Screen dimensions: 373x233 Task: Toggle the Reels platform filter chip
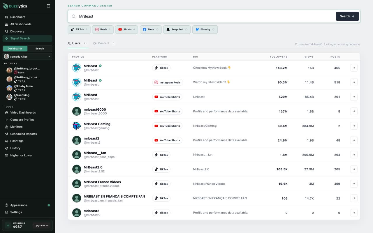pyautogui.click(x=103, y=29)
